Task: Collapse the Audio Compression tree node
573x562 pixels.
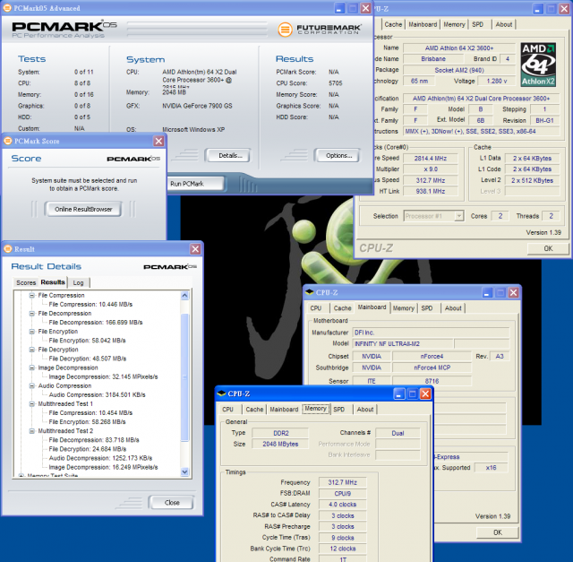Action: pos(32,385)
